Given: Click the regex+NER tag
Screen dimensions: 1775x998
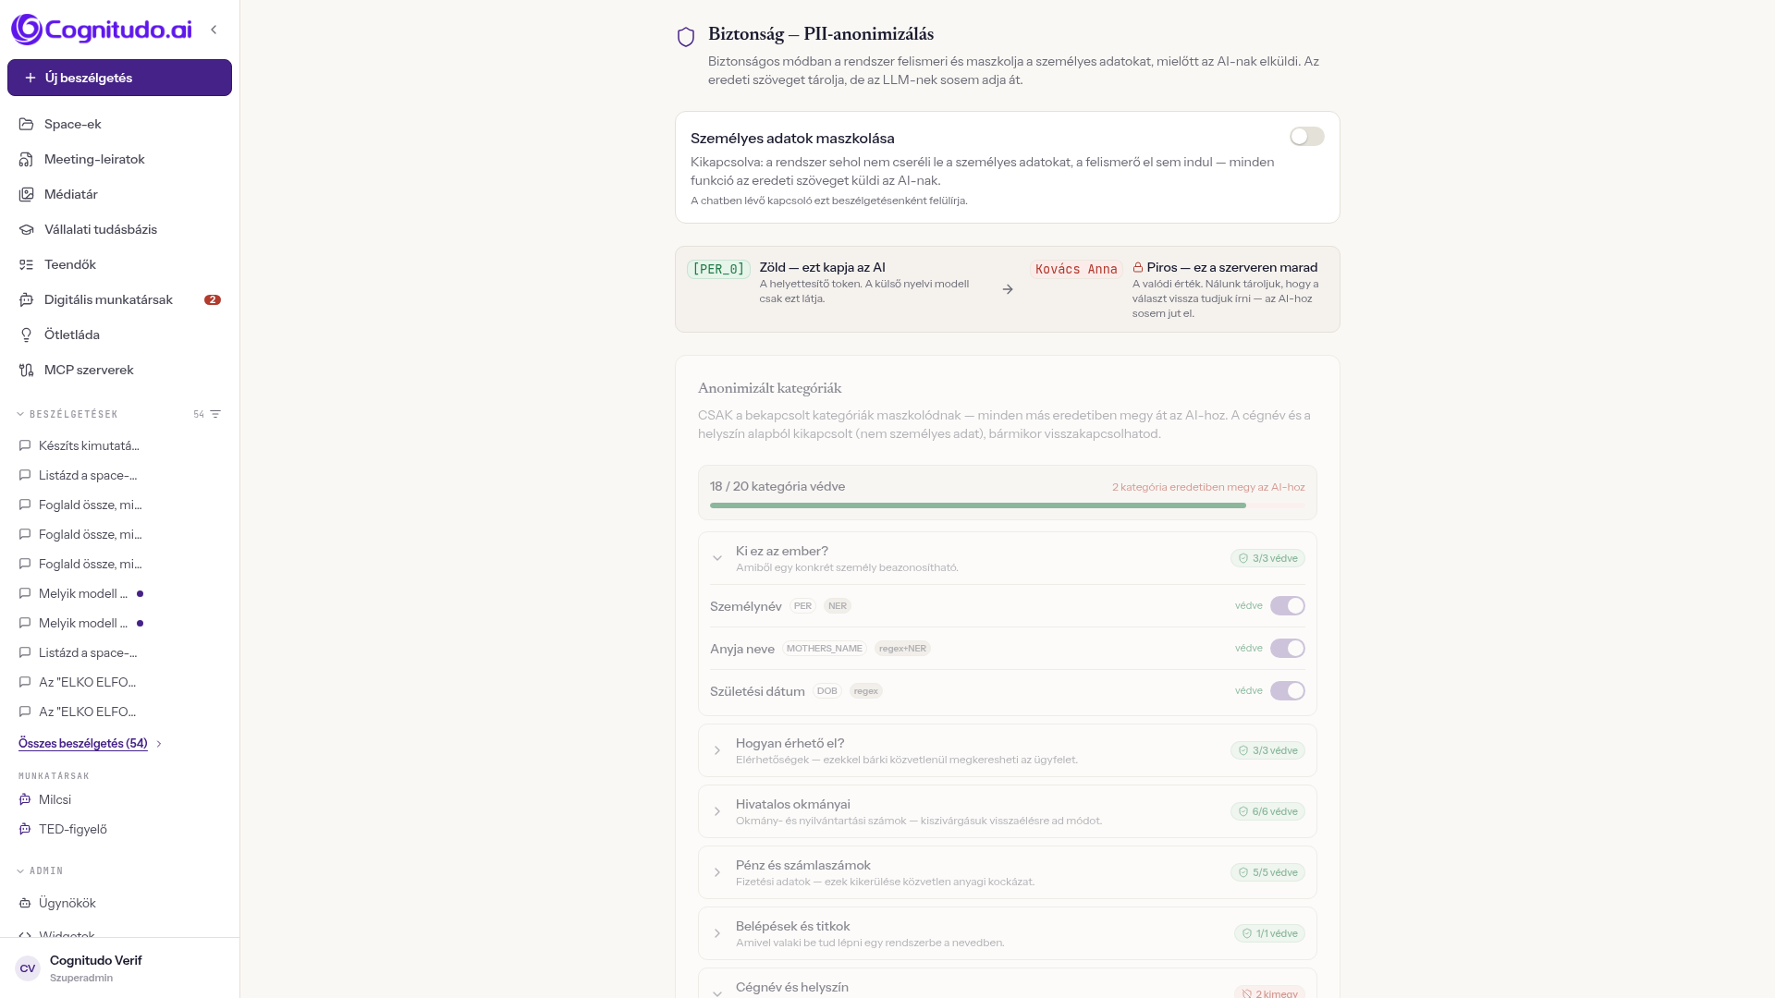Looking at the screenshot, I should [x=902, y=649].
